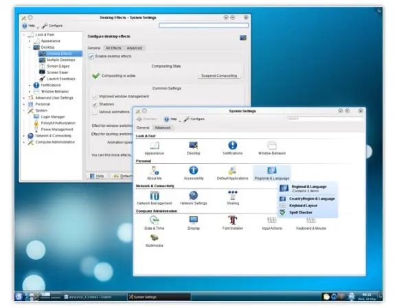Image resolution: width=395 pixels, height=308 pixels.
Task: Open the Font Installer icon
Action: point(232,220)
